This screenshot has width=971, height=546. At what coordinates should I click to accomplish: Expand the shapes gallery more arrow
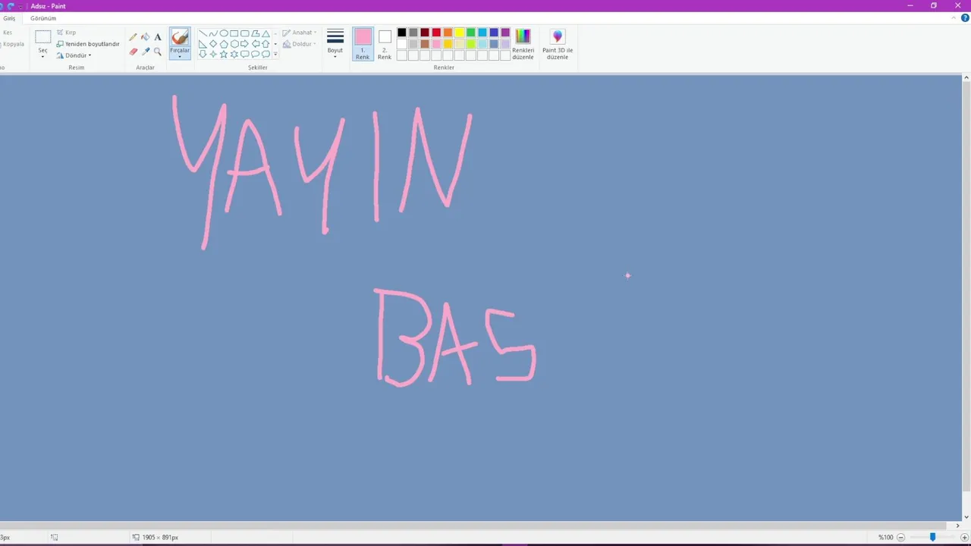[275, 54]
